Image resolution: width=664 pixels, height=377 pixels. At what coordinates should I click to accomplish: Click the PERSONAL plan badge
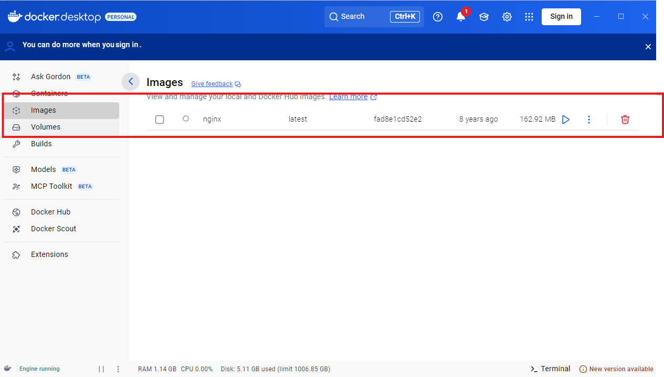pyautogui.click(x=121, y=17)
